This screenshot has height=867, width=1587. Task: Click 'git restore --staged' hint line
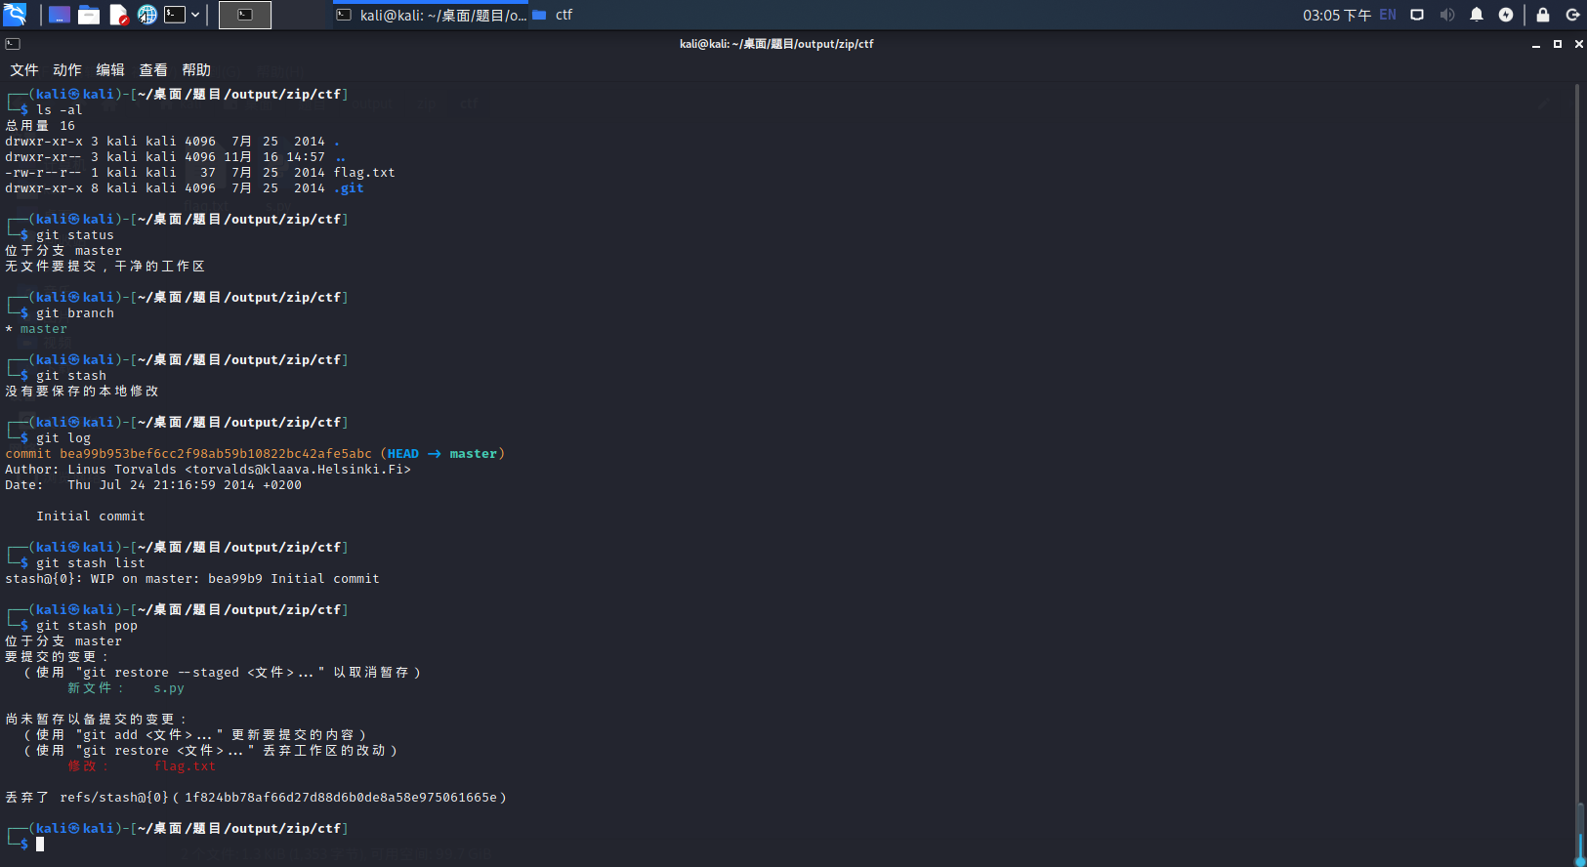coord(223,673)
